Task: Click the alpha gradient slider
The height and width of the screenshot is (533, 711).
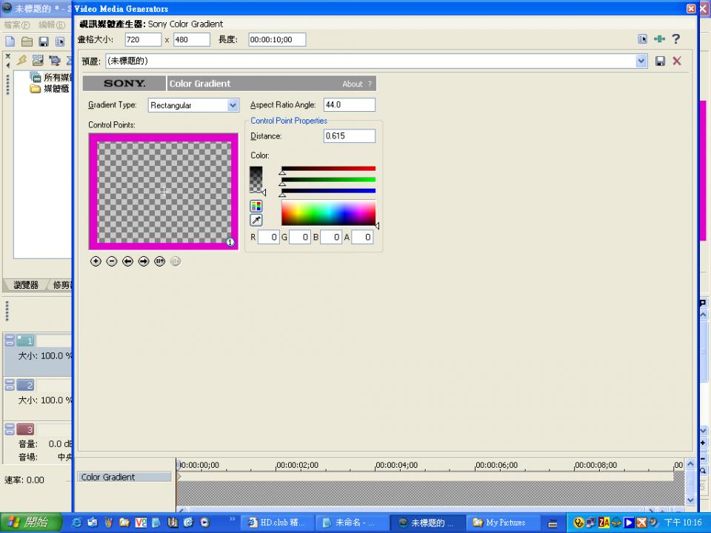Action: 256,180
